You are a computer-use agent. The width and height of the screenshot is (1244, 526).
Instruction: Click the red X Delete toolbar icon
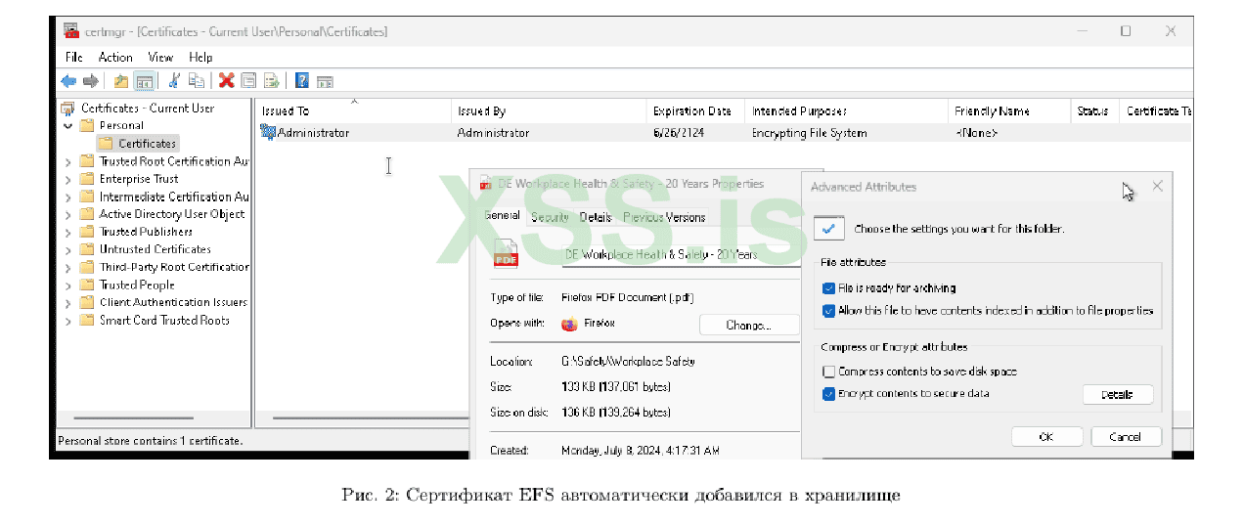[x=226, y=81]
